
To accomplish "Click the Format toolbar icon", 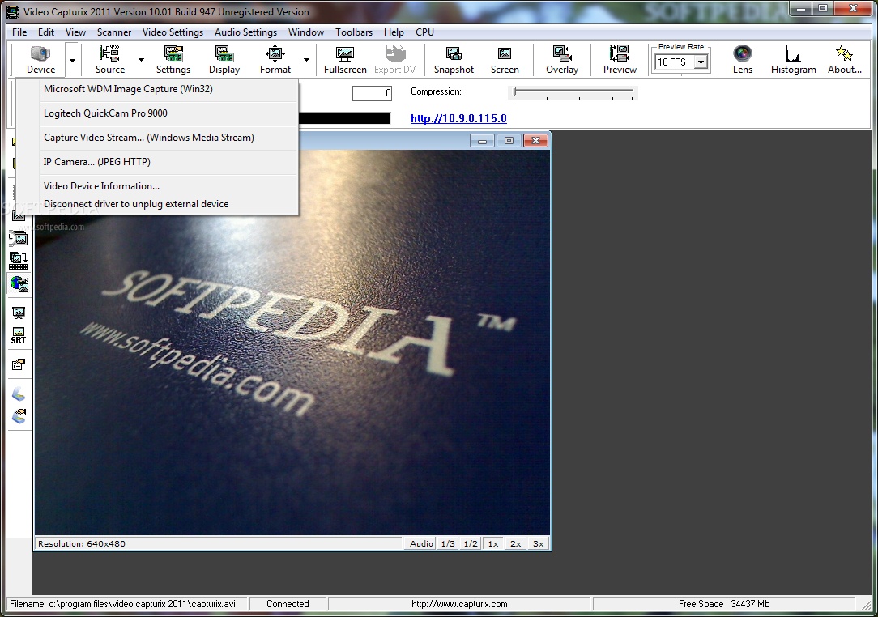I will 275,60.
